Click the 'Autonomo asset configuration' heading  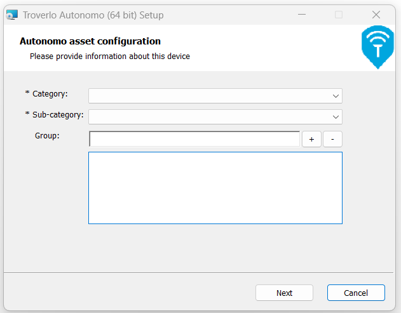(x=90, y=41)
